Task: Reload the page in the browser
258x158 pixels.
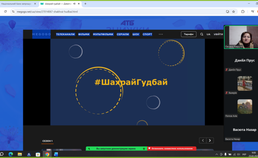Action: coord(5,12)
